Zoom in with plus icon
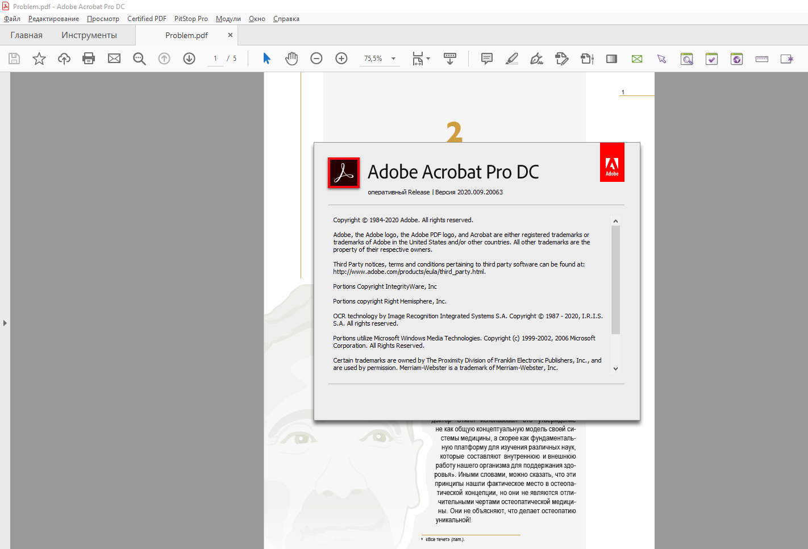Image resolution: width=808 pixels, height=549 pixels. pyautogui.click(x=341, y=59)
